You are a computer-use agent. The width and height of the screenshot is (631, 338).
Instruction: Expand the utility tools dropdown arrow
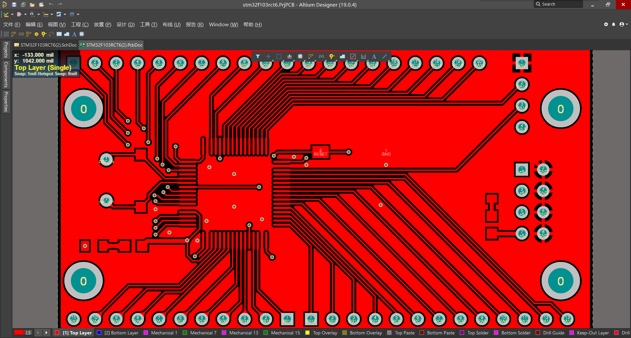[x=12, y=14]
